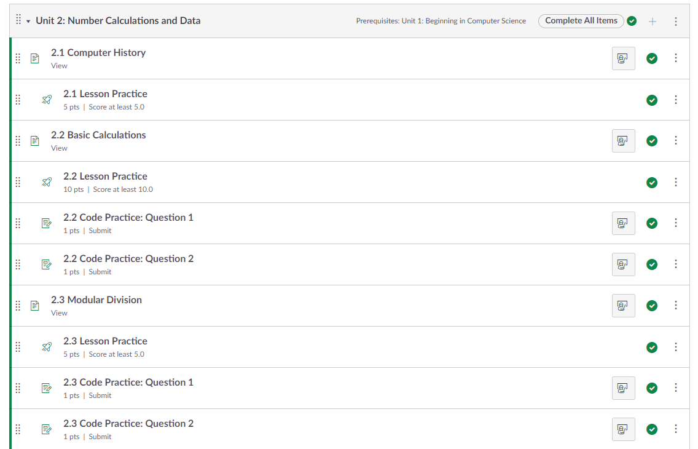Click the Complete All Items button

[581, 21]
